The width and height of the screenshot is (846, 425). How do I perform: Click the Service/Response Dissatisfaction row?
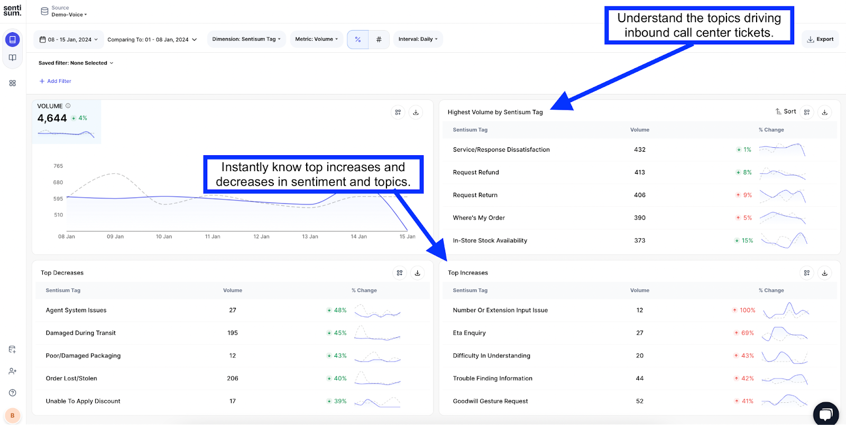pos(501,150)
